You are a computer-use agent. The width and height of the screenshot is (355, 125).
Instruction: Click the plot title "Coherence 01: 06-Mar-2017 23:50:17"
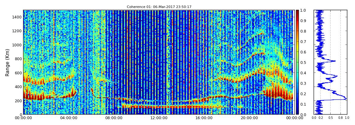(159, 7)
